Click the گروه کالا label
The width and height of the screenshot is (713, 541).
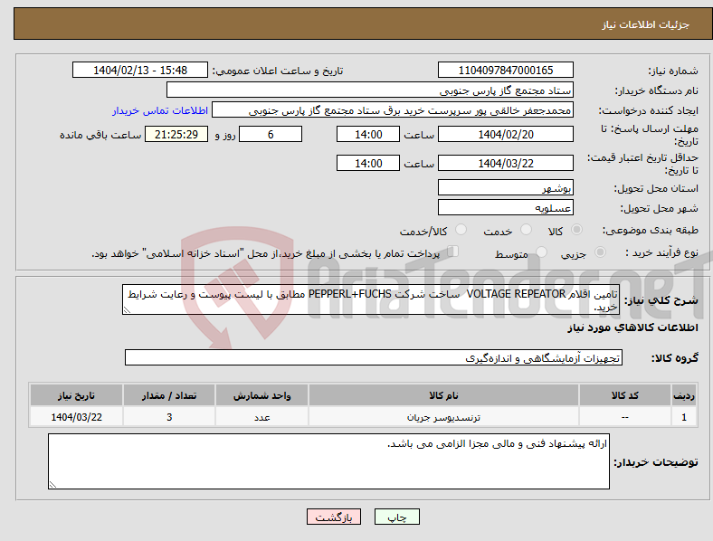coord(675,357)
